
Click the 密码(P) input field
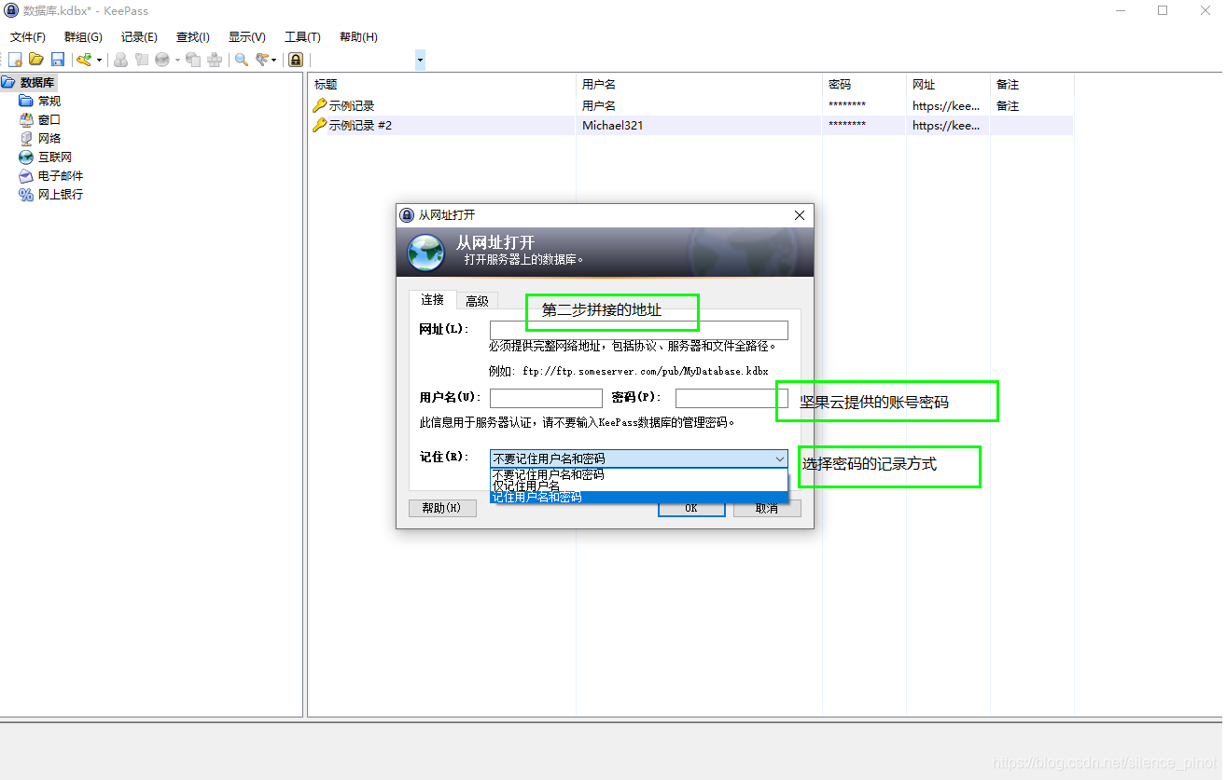tap(731, 398)
